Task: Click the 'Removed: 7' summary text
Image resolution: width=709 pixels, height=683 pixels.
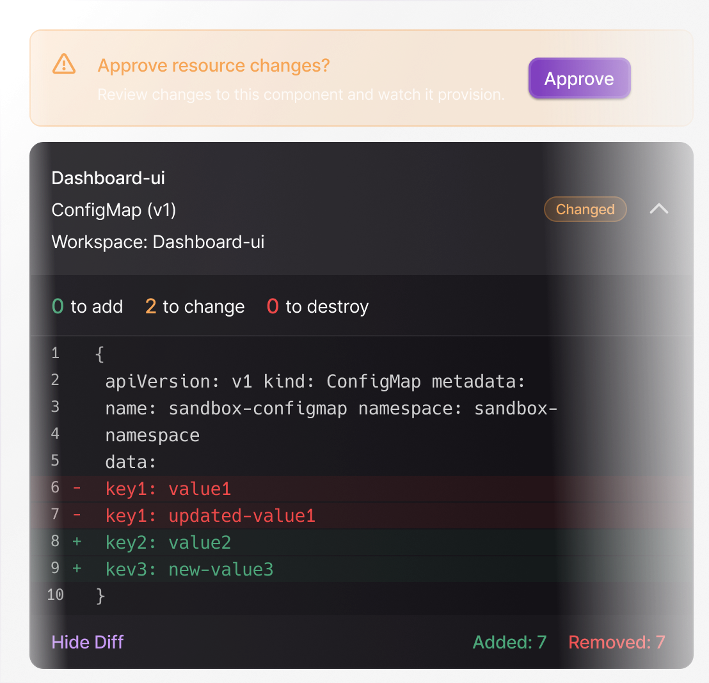Action: pyautogui.click(x=616, y=641)
